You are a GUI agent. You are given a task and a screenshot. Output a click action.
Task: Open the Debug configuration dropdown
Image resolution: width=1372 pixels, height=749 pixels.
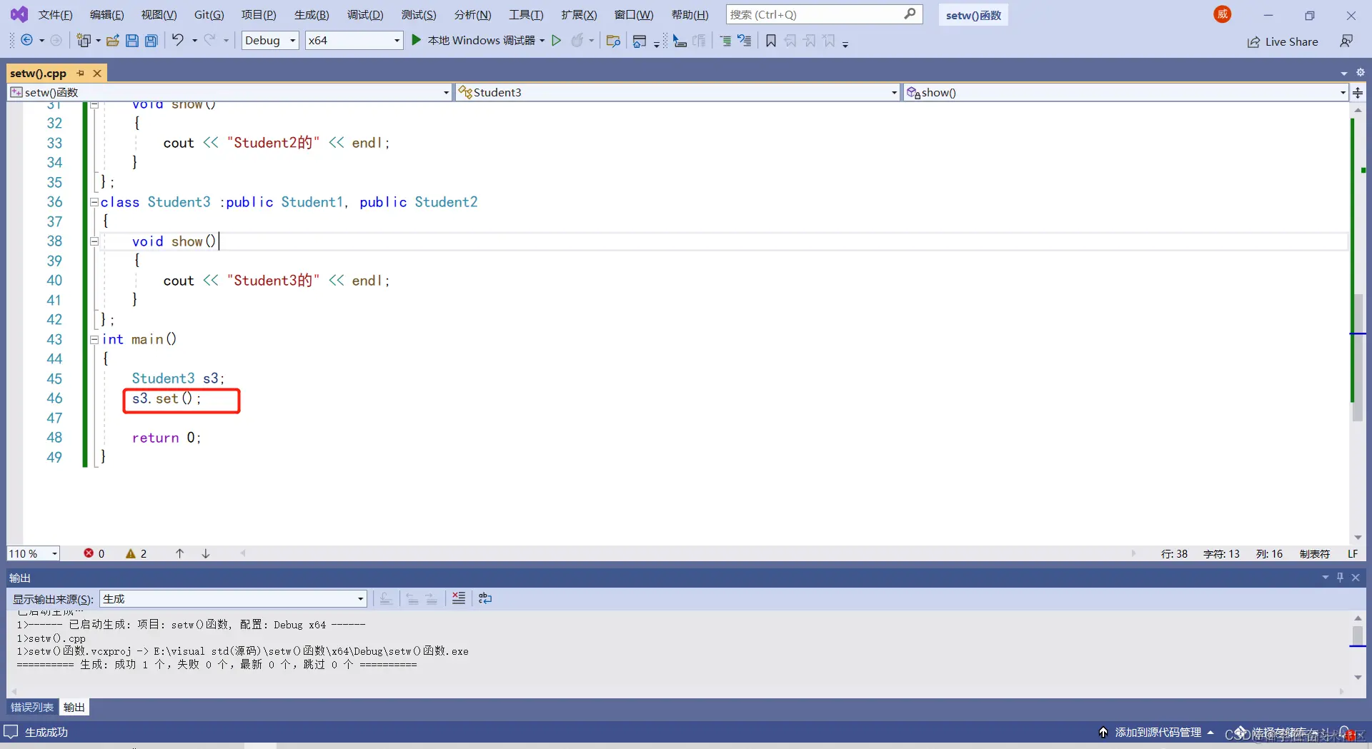270,41
